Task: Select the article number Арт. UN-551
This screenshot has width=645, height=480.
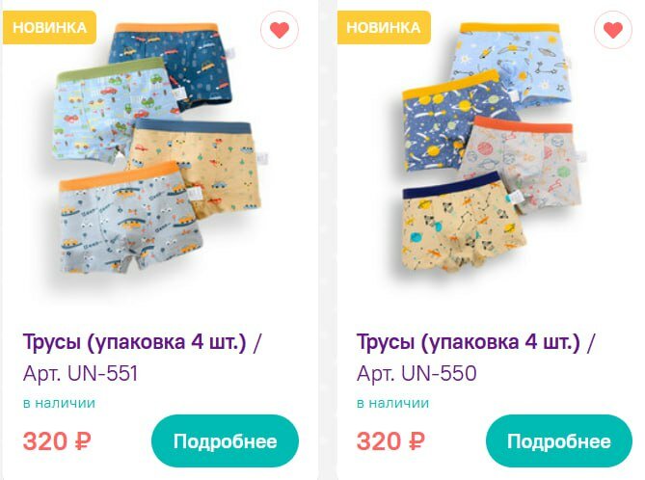Action: click(x=80, y=373)
